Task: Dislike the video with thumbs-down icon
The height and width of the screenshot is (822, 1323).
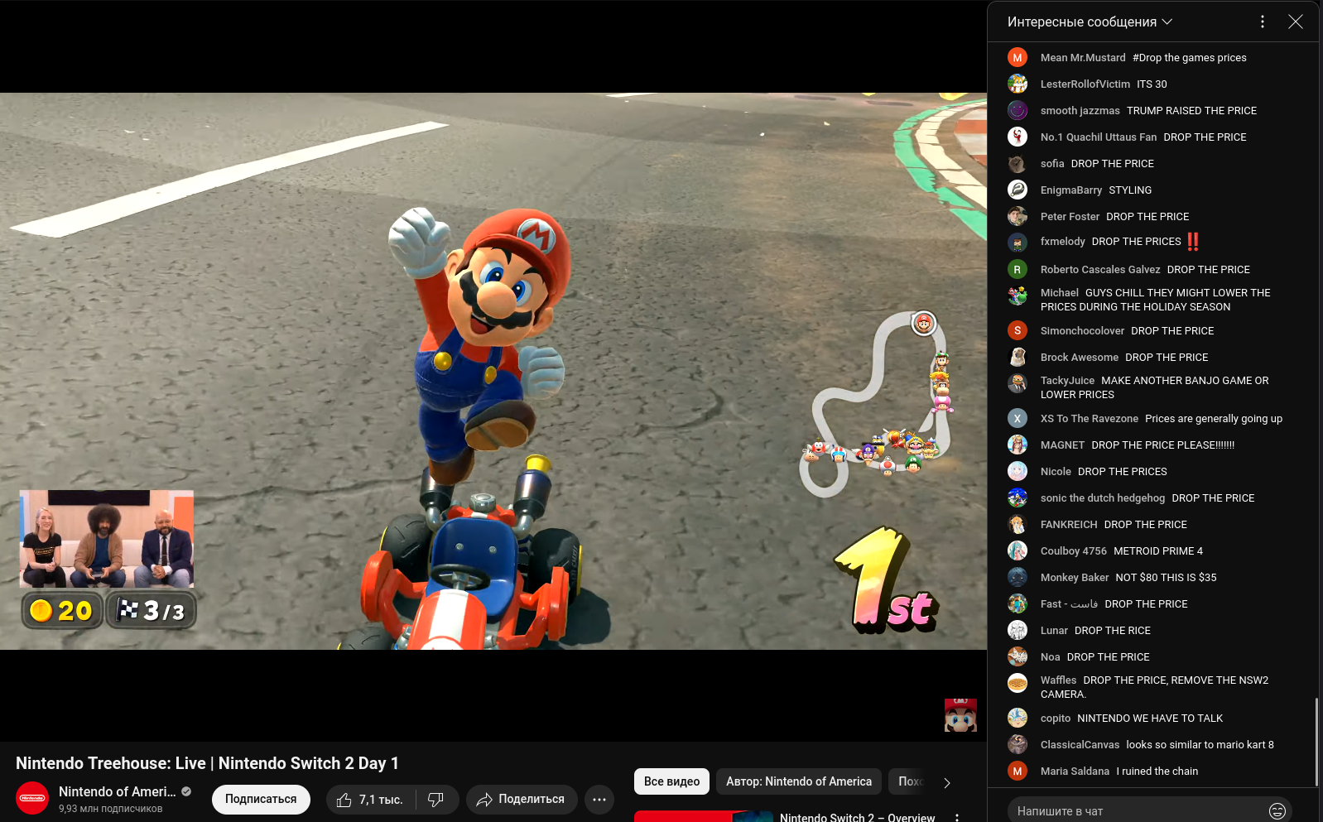Action: tap(436, 800)
